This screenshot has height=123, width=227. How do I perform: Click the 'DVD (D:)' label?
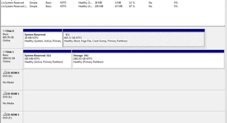pyautogui.click(x=7, y=76)
